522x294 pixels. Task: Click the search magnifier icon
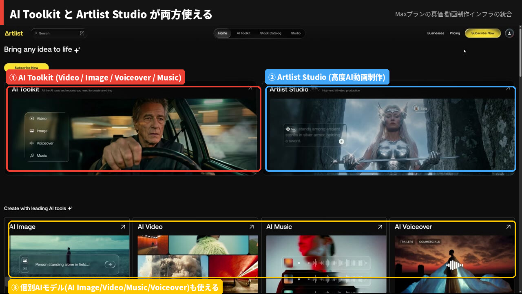pyautogui.click(x=36, y=33)
